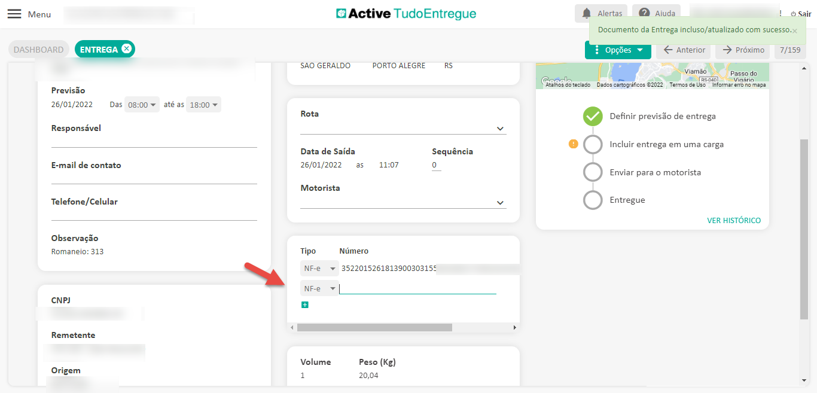This screenshot has height=393, width=817.
Task: Click the green check delivery forecast step
Action: (x=593, y=116)
